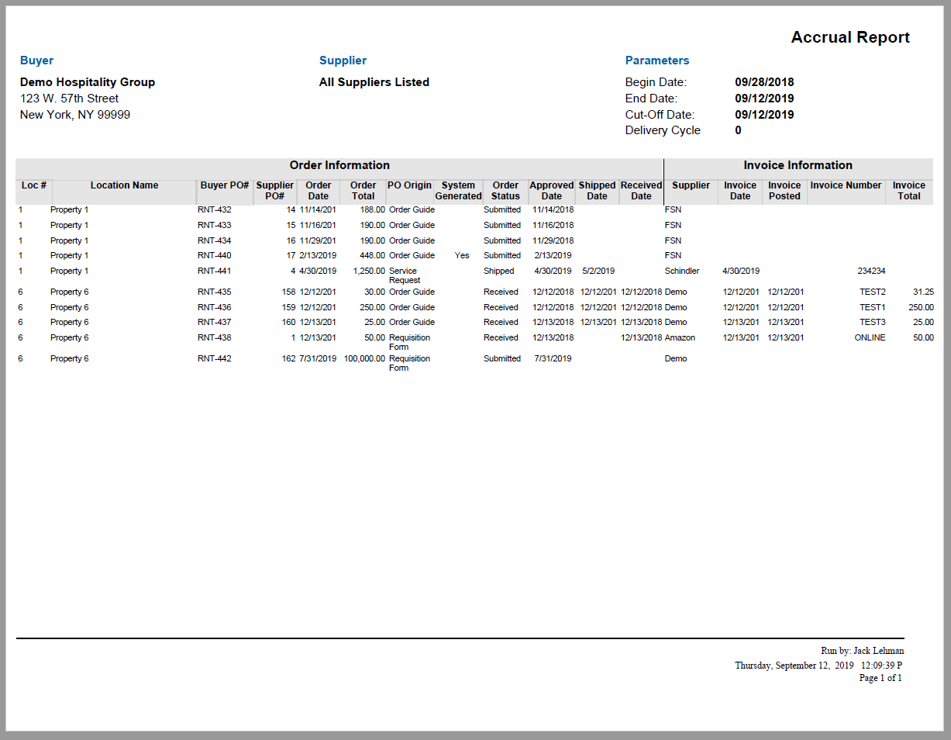Sort by the Order Total column header
Viewport: 951px width, 740px height.
[x=363, y=191]
